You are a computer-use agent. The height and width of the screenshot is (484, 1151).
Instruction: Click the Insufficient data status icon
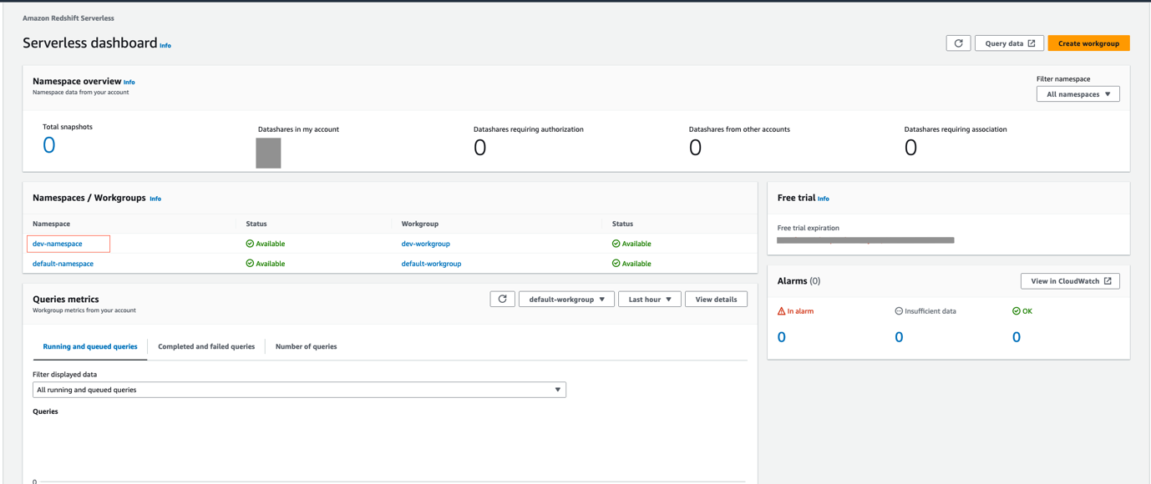899,311
